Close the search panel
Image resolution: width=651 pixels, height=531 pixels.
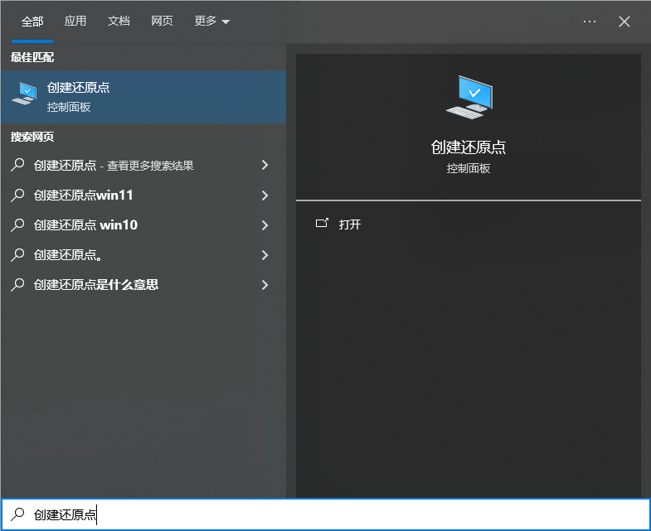point(624,22)
